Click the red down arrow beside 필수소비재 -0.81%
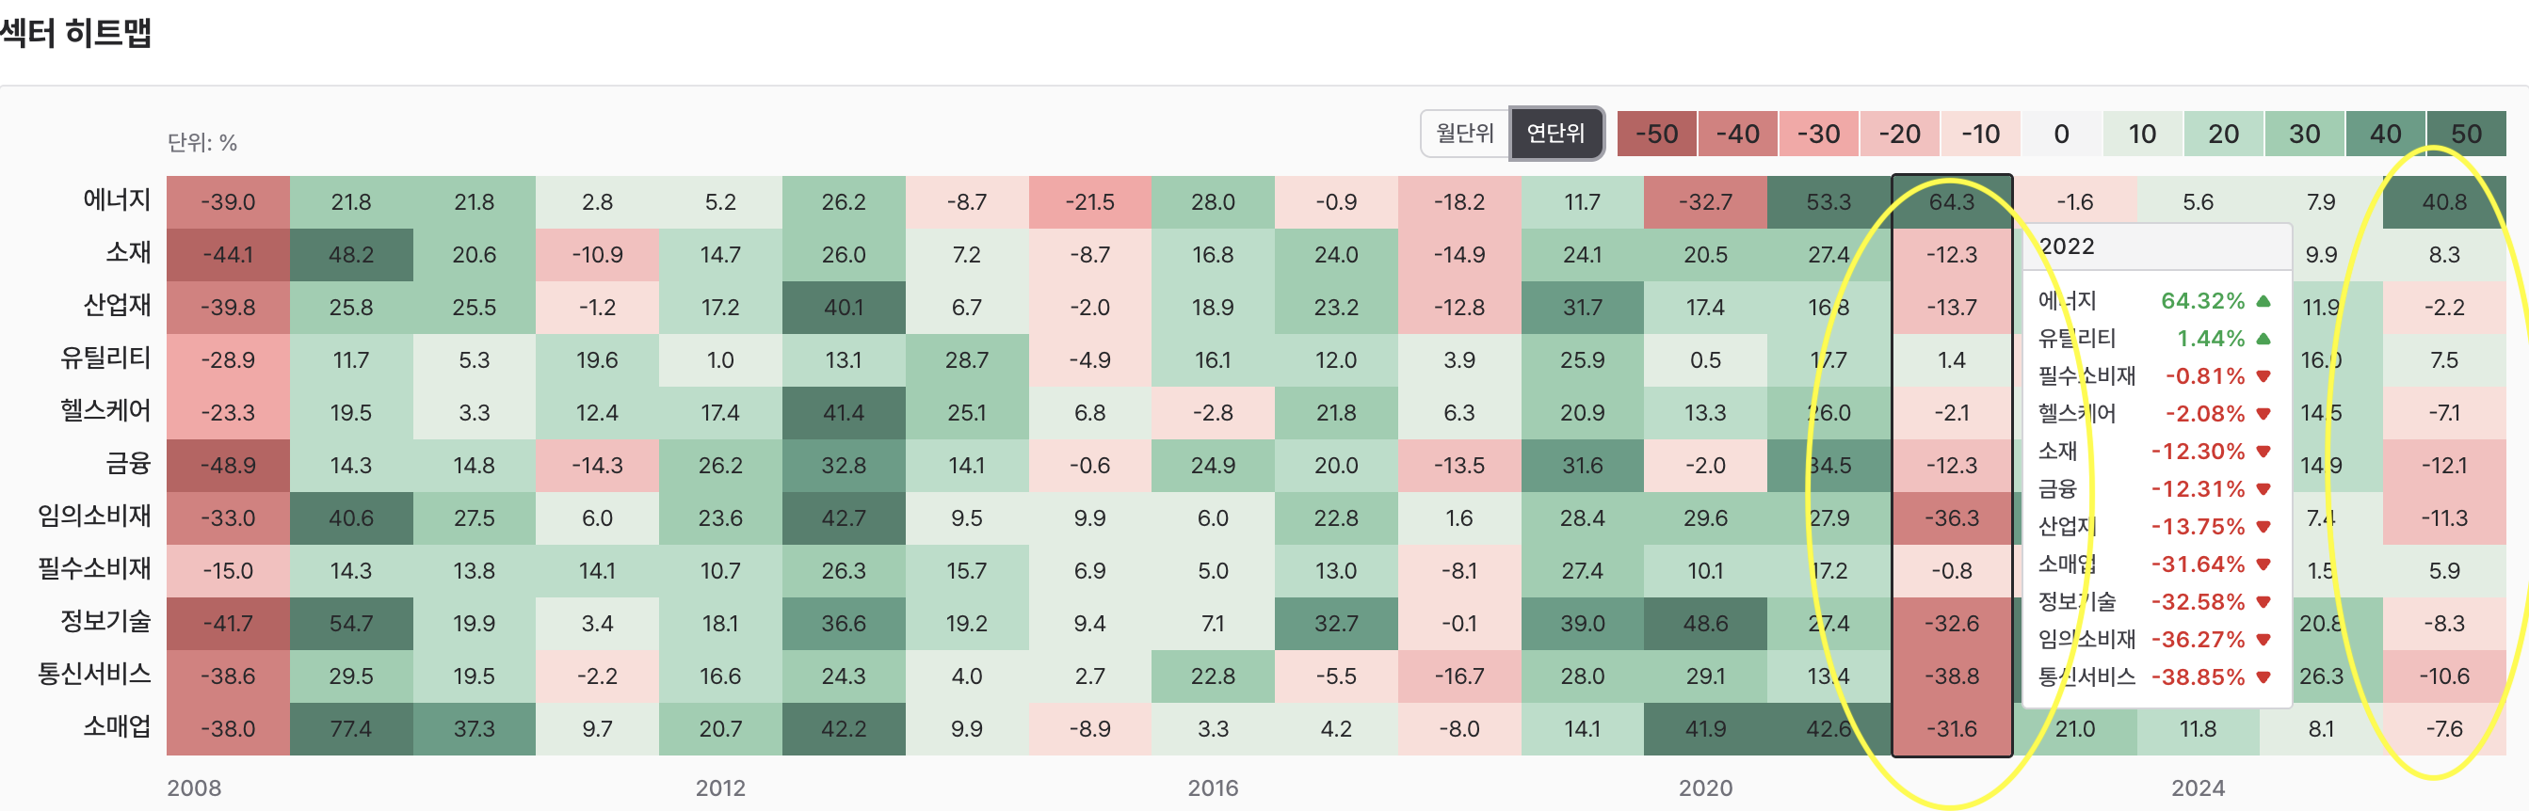The height and width of the screenshot is (811, 2529). 2263,376
